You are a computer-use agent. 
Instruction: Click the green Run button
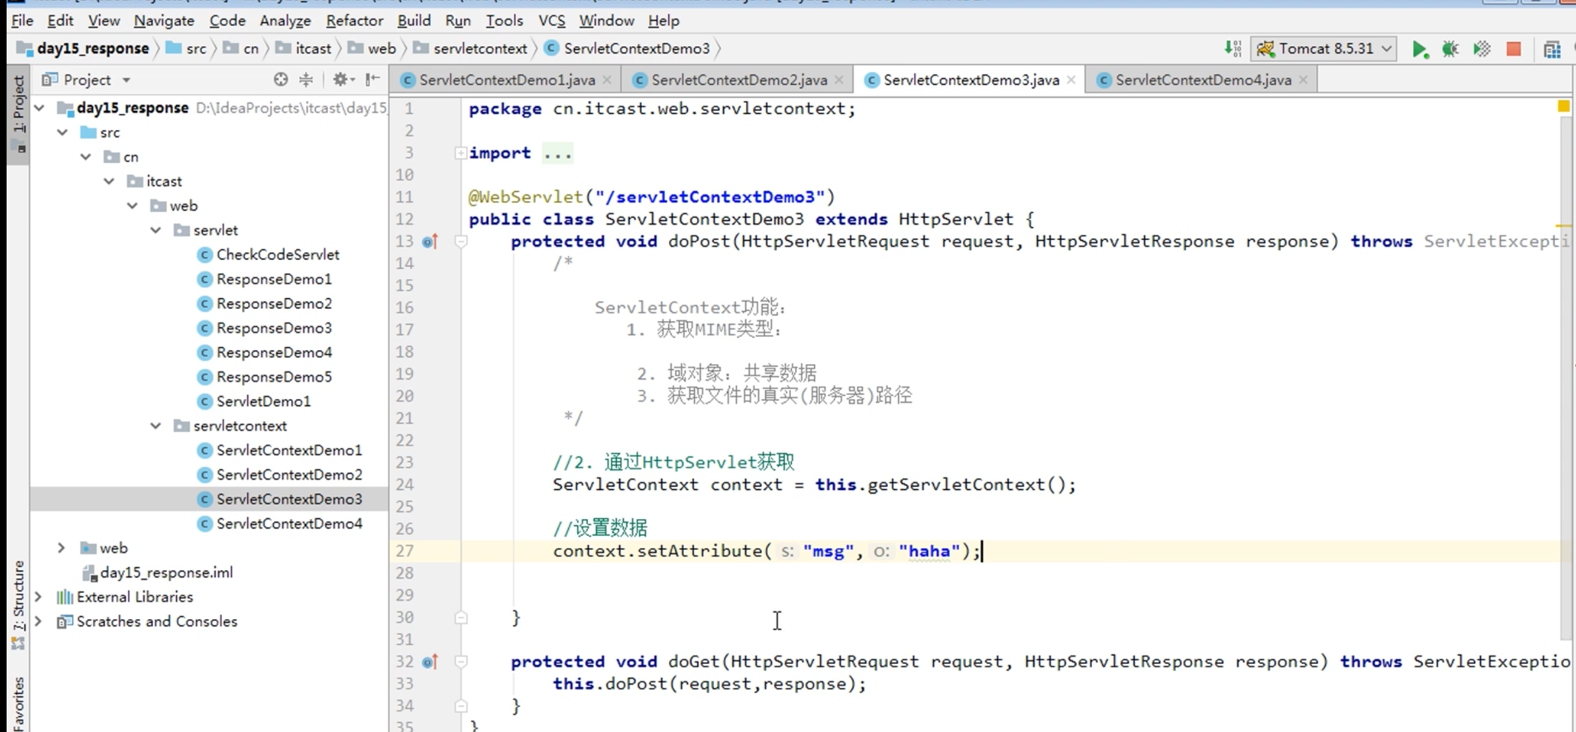tap(1418, 49)
